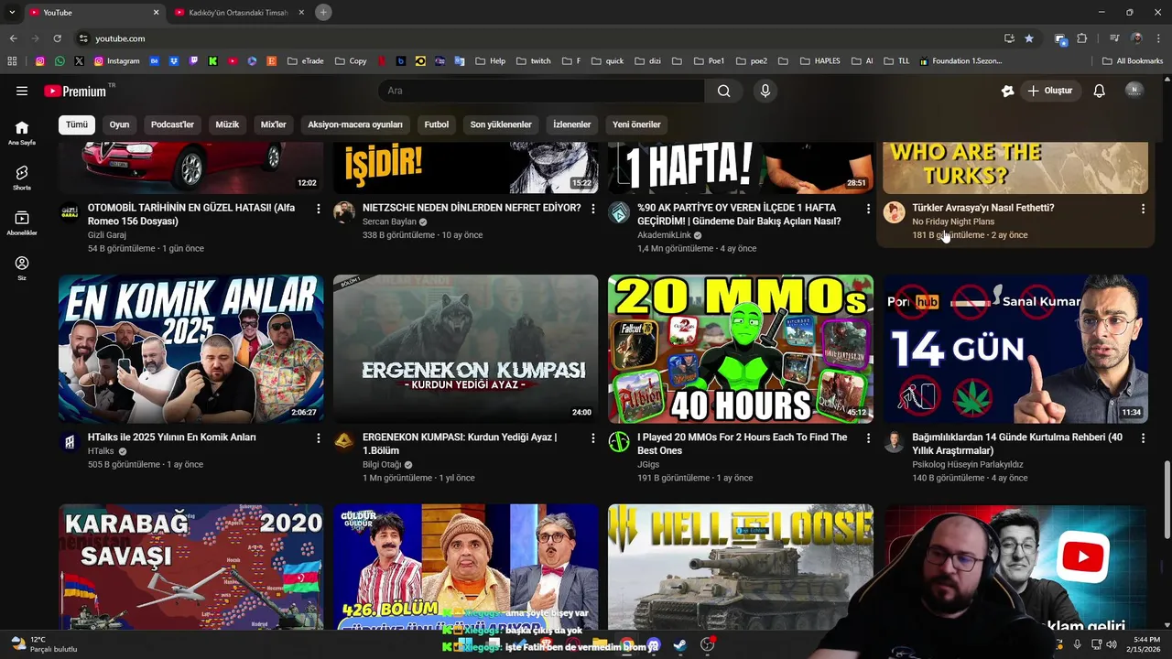
Task: Go to Ana Sayfa in sidebar
Action: tap(22, 133)
